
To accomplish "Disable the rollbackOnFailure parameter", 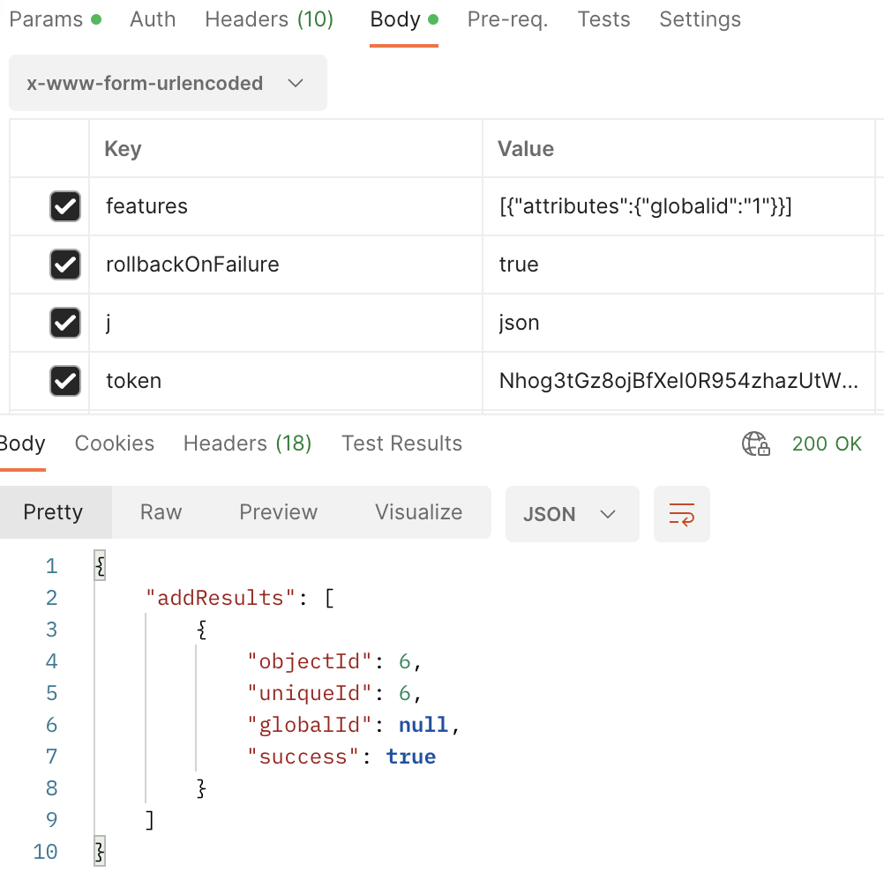I will click(x=64, y=264).
